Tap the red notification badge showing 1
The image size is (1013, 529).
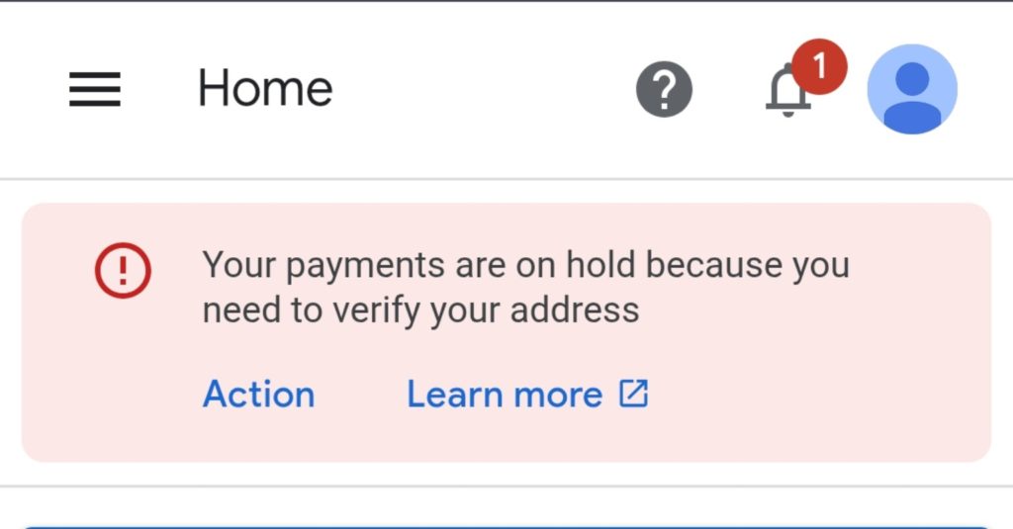(819, 66)
